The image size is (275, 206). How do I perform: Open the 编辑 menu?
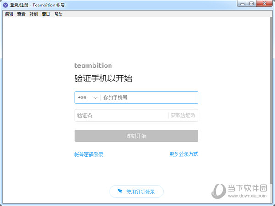click(x=9, y=14)
